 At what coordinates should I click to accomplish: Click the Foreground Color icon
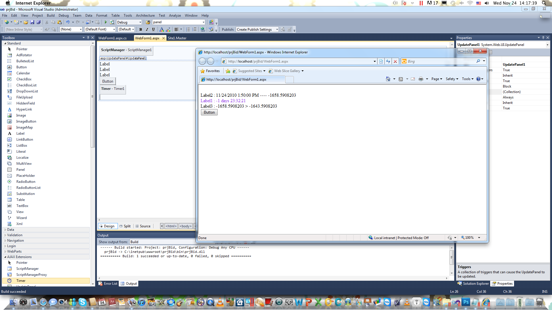(x=162, y=29)
